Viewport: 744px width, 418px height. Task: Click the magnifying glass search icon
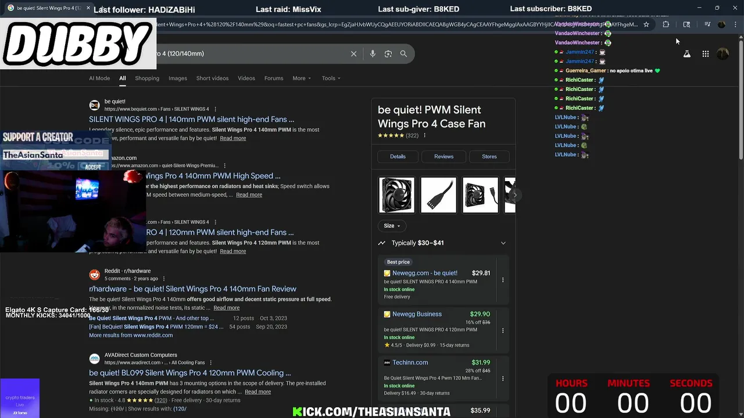point(403,53)
